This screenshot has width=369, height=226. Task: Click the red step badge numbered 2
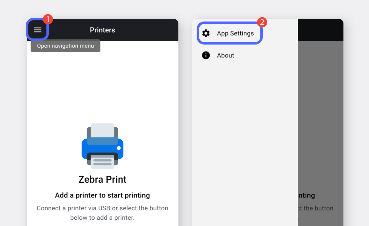262,22
